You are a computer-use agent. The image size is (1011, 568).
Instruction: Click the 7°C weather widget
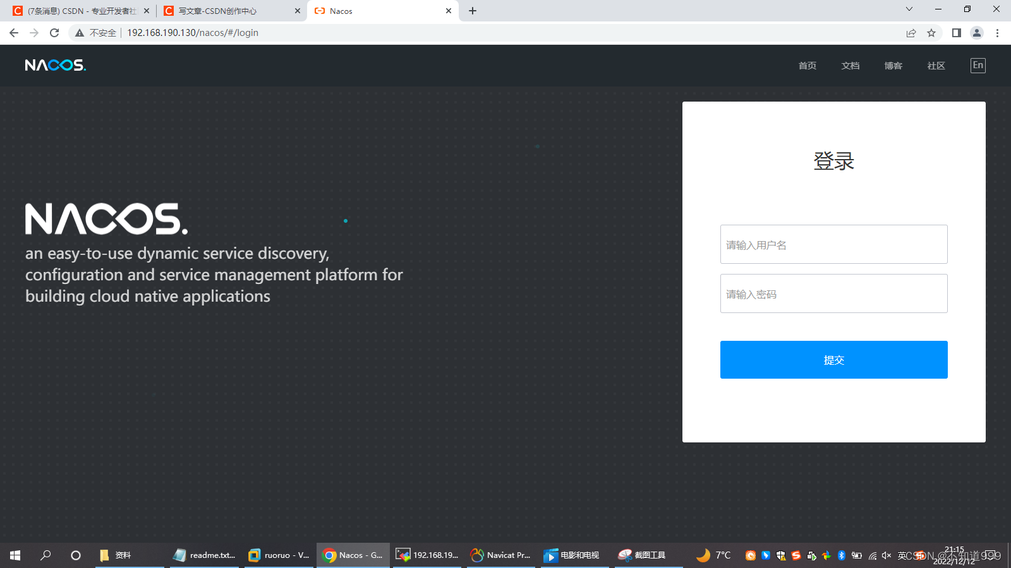[713, 555]
